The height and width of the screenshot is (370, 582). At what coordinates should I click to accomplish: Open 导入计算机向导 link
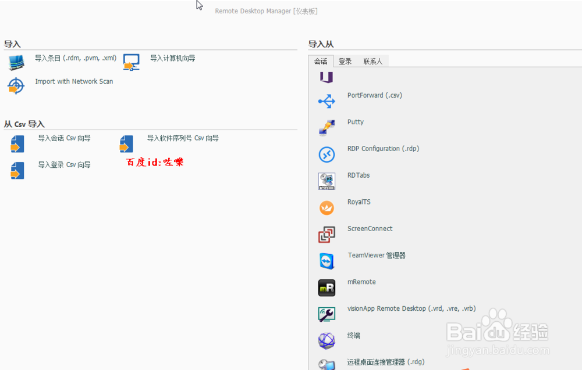(x=173, y=58)
